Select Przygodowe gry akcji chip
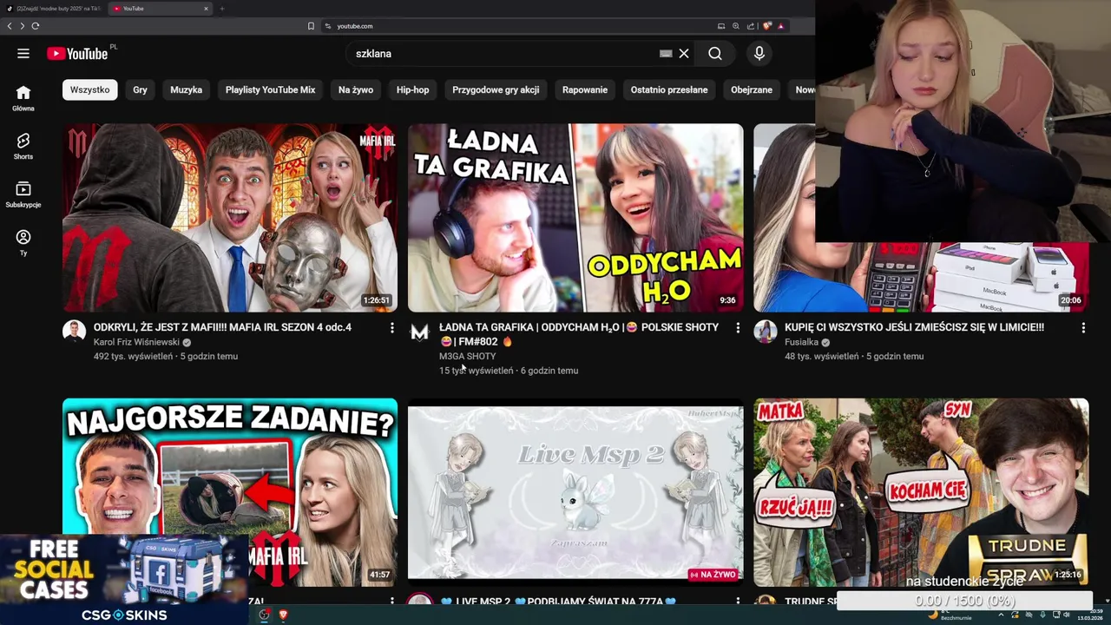 [x=496, y=89]
